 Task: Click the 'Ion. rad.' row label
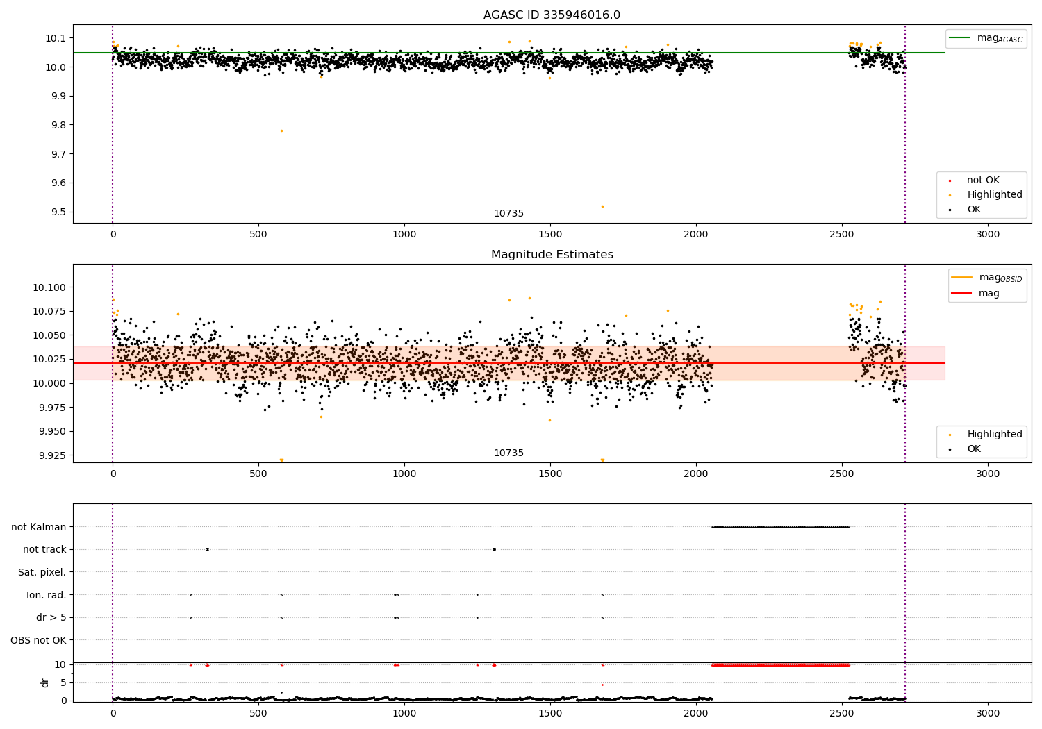tap(47, 595)
